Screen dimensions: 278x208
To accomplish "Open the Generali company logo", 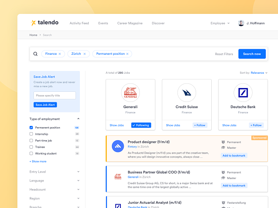I will point(130,92).
